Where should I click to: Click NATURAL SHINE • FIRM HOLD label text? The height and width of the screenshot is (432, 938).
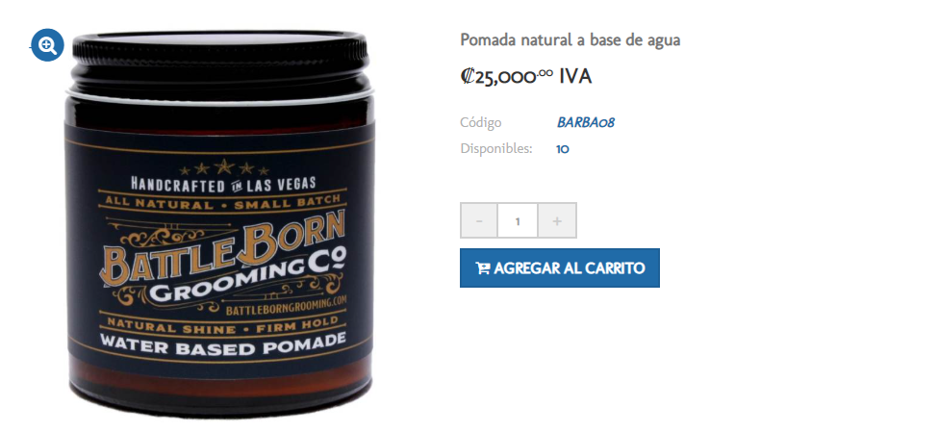tap(222, 325)
